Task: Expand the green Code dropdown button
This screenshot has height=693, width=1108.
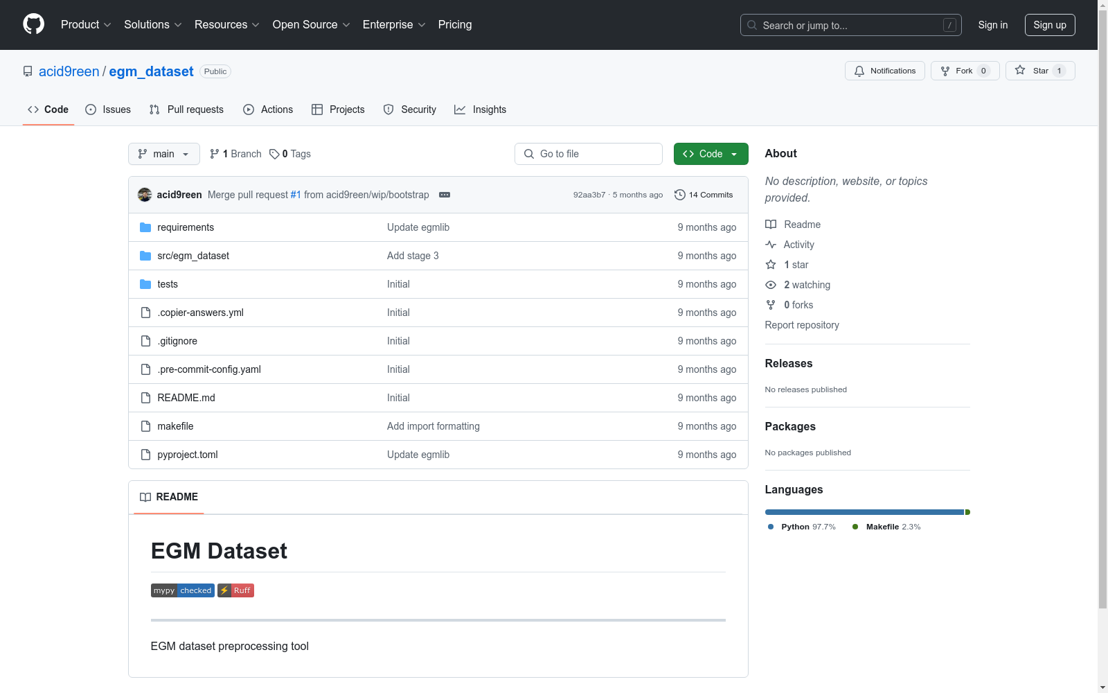Action: tap(711, 154)
